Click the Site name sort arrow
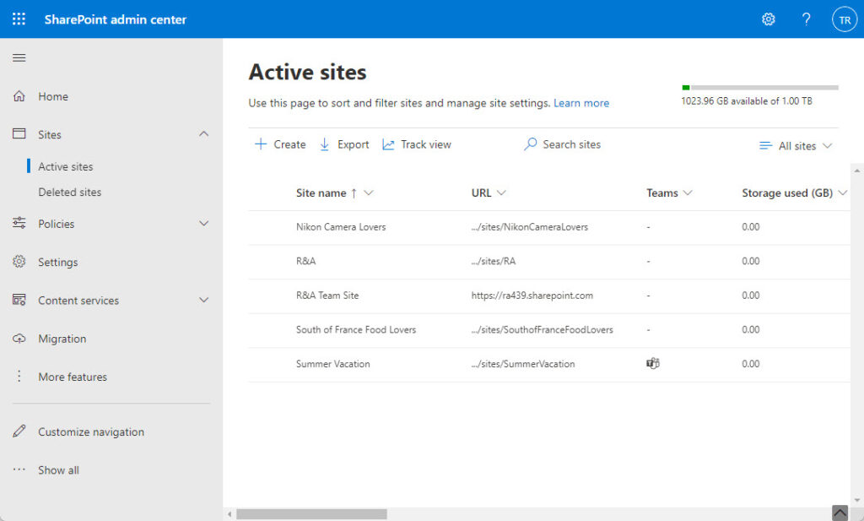The height and width of the screenshot is (521, 864). click(x=354, y=193)
